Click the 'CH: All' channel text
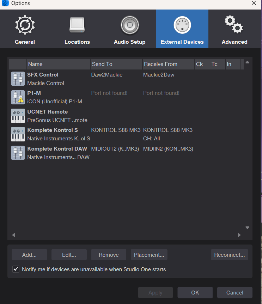 (x=152, y=139)
